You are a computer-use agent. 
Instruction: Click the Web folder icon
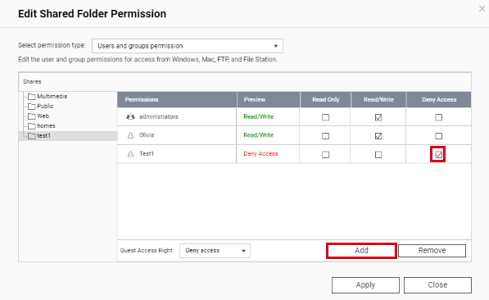pyautogui.click(x=31, y=116)
